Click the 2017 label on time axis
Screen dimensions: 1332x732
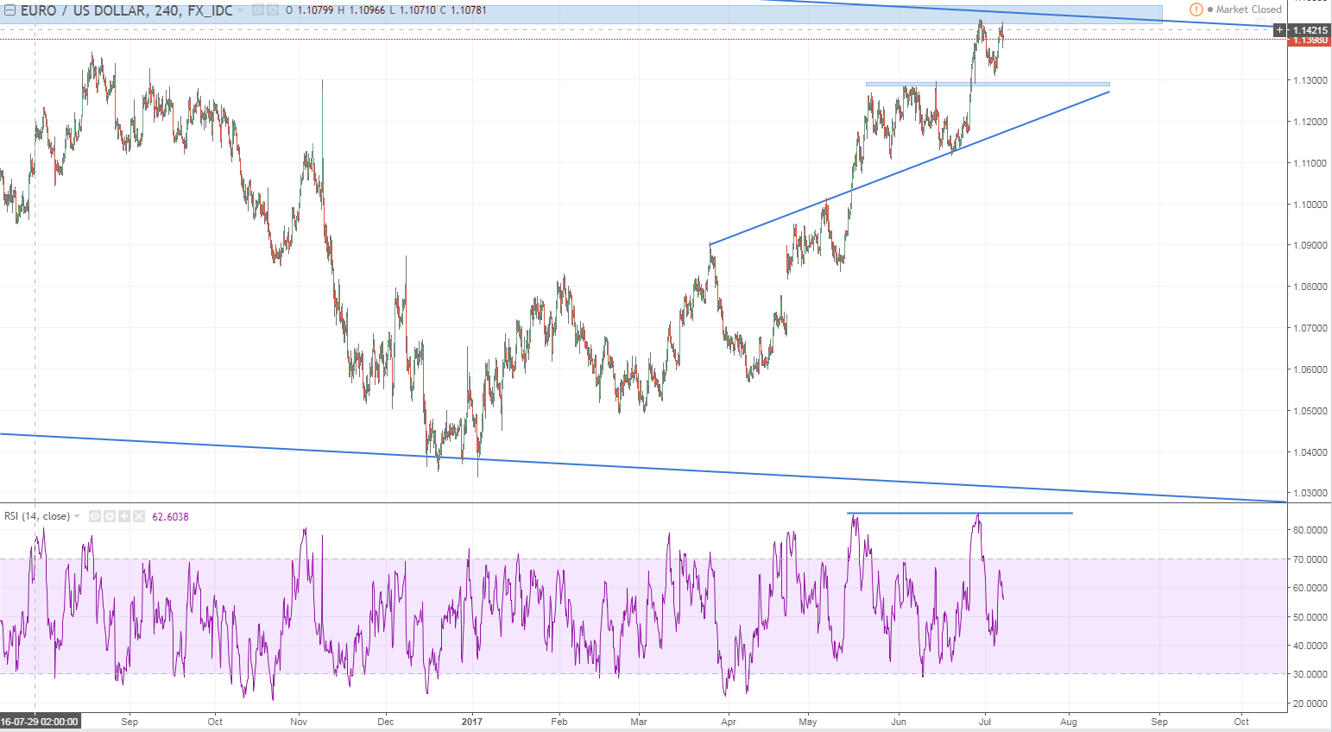tap(472, 722)
